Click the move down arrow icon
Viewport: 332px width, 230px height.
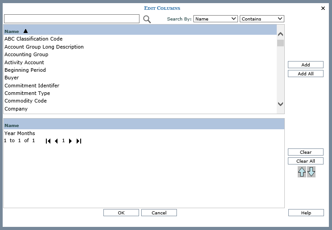coord(311,172)
